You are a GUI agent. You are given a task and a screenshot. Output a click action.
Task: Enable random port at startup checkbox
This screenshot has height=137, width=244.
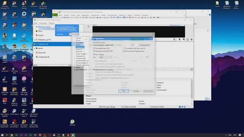click(124, 48)
